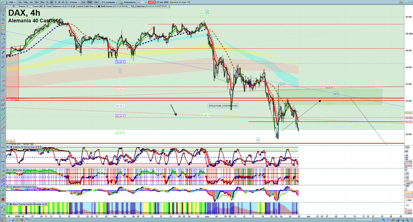Open the chat comments icon
413x222 pixels.
(13, 220)
